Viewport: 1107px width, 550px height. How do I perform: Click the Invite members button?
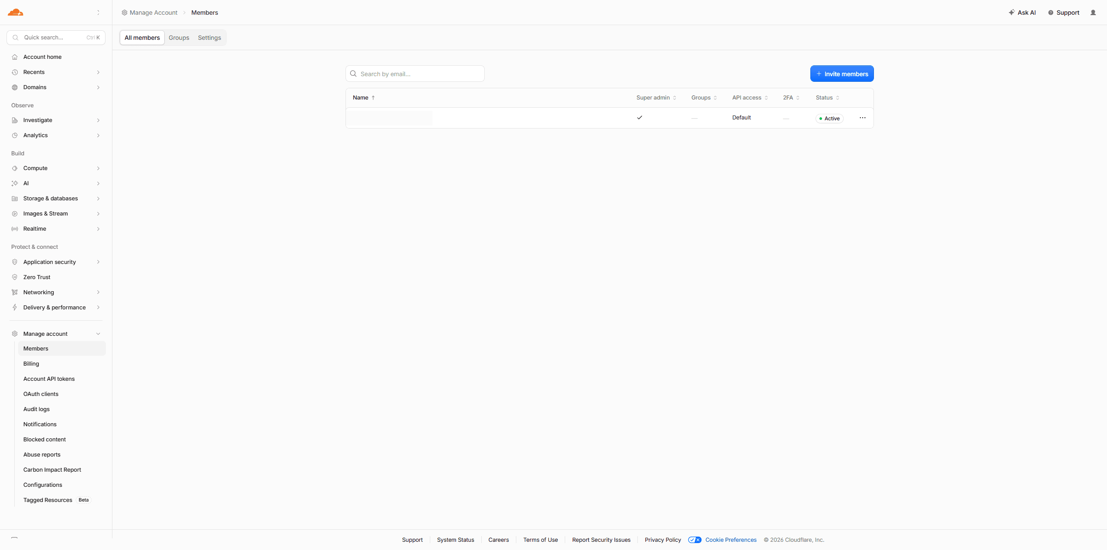coord(842,74)
